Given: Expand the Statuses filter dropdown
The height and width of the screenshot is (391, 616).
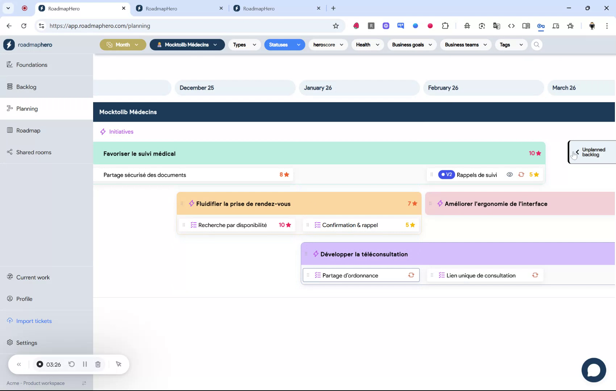Looking at the screenshot, I should (284, 45).
